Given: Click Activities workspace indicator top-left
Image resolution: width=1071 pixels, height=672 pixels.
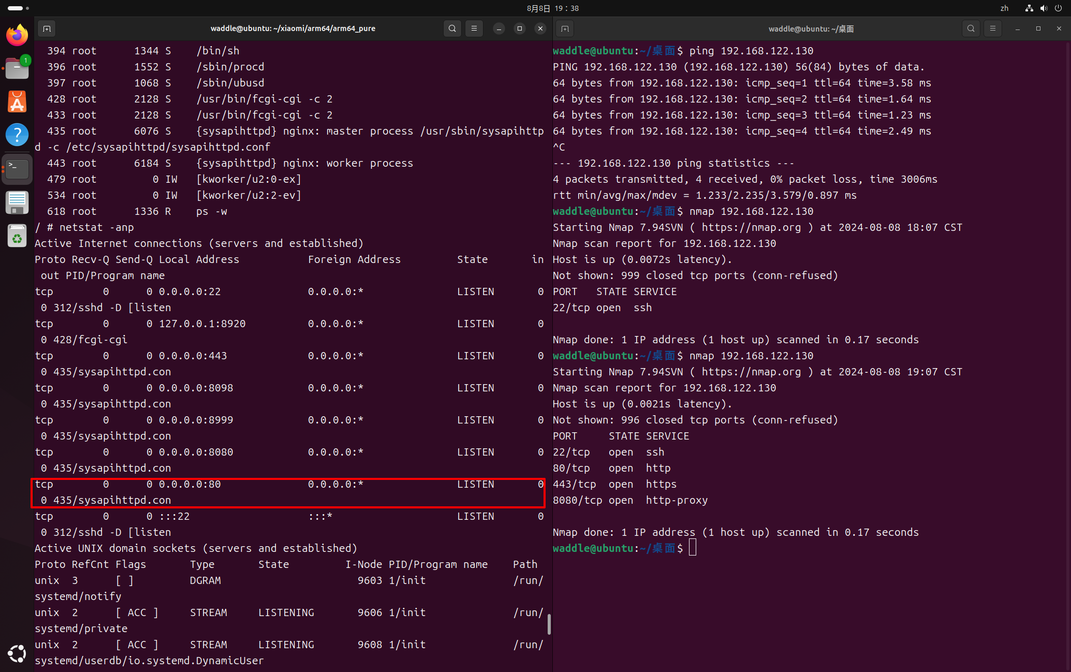Looking at the screenshot, I should [18, 8].
